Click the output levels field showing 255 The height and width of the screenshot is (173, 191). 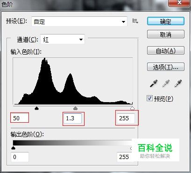[x=124, y=157]
